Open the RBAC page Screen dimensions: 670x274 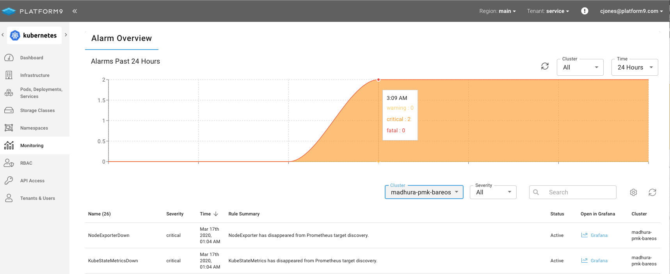tap(26, 163)
